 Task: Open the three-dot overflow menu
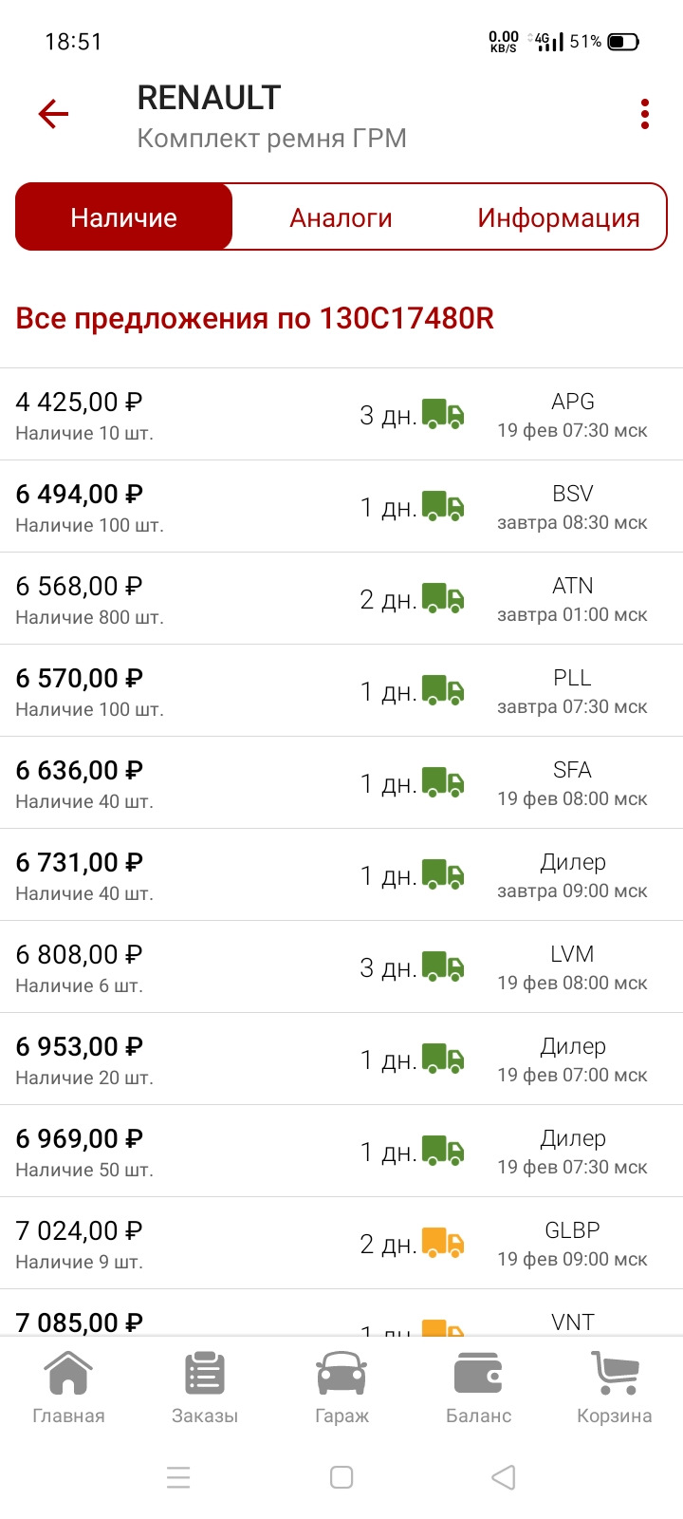[645, 115]
